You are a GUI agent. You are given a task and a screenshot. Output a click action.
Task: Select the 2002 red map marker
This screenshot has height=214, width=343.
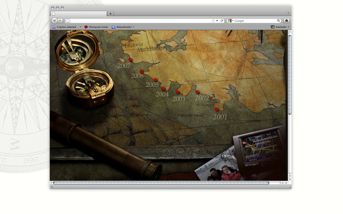pos(197,92)
